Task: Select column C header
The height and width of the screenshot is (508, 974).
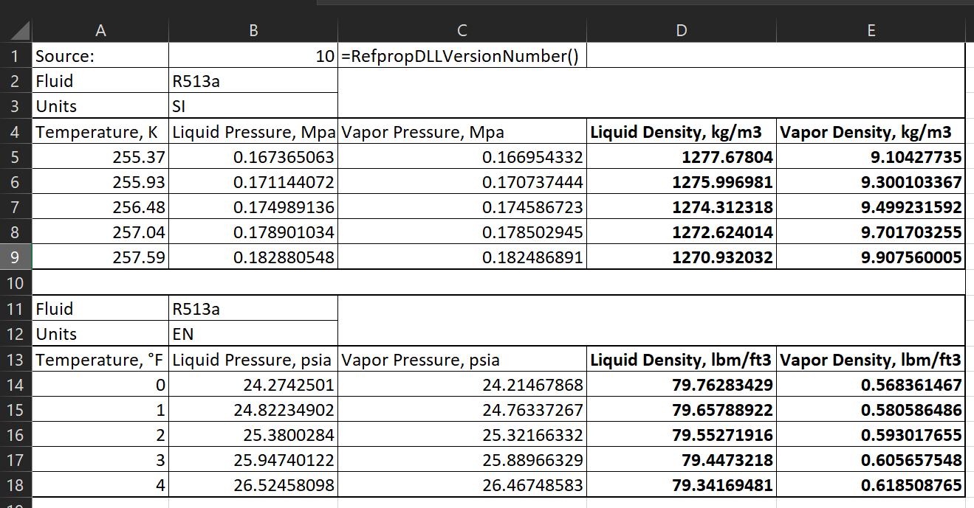Action: [x=462, y=30]
